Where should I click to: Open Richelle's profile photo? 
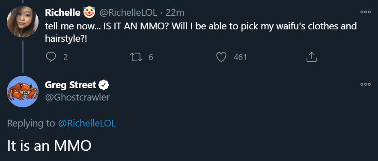22,22
